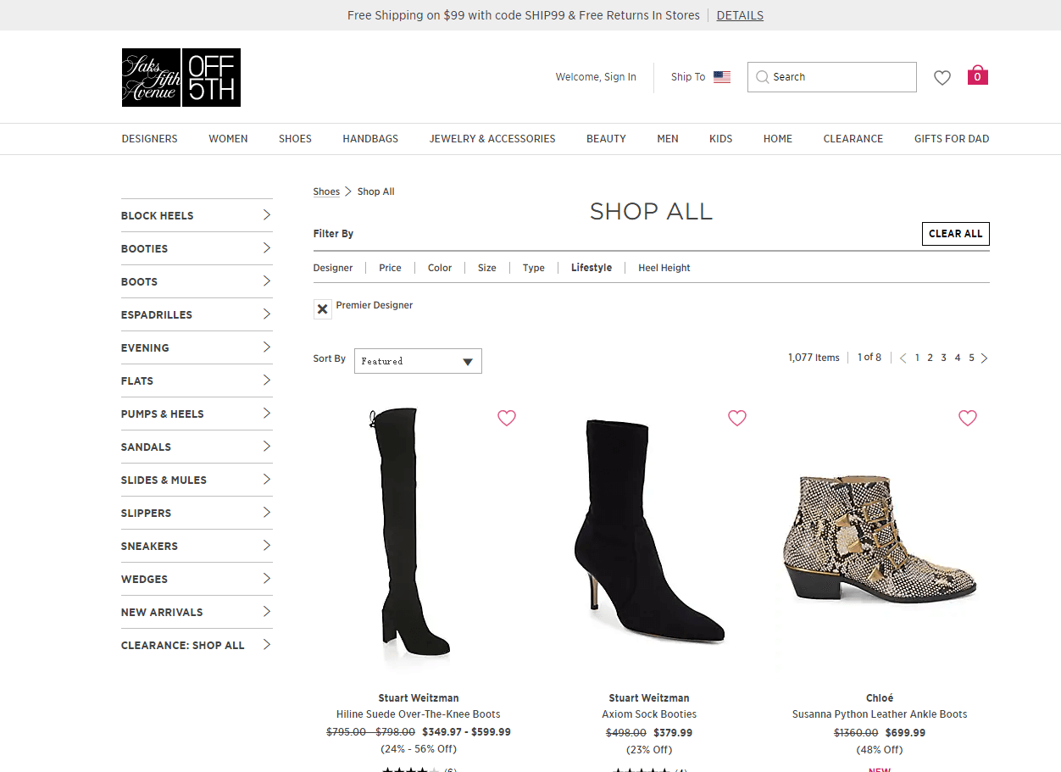Viewport: 1061px width, 772px height.
Task: Open the wishlist heart in header
Action: pyautogui.click(x=942, y=77)
